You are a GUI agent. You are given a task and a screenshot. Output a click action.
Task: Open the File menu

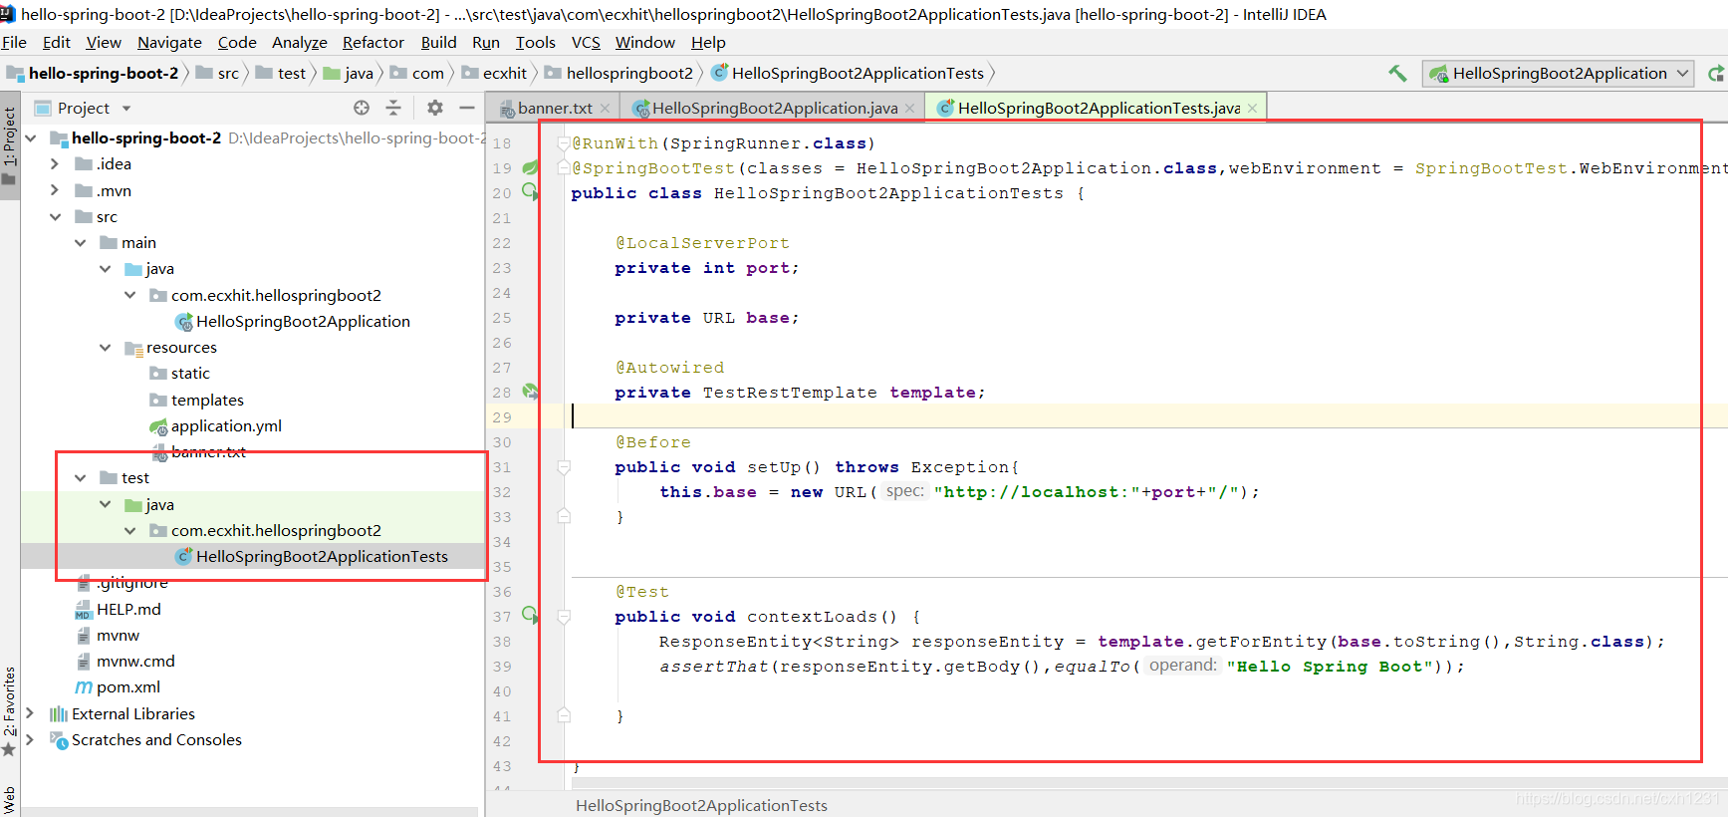(14, 42)
